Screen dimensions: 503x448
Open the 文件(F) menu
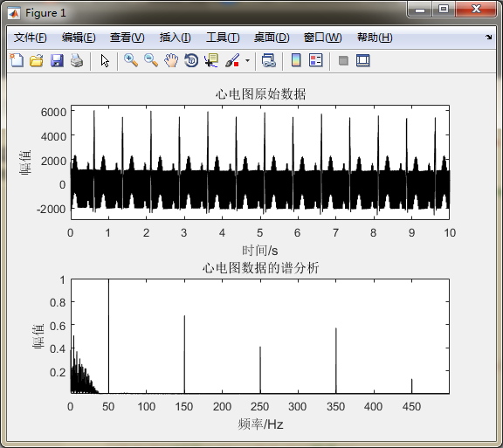click(31, 38)
